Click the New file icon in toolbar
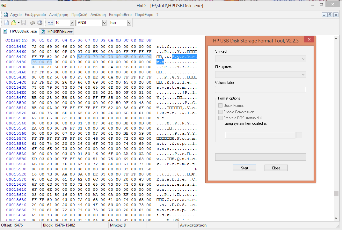This screenshot has height=230, width=342. click(x=7, y=23)
